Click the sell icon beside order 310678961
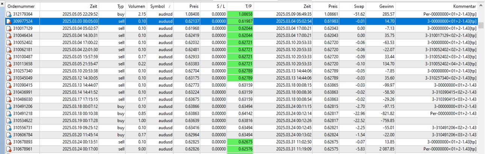The width and height of the screenshot is (485, 154). click(x=9, y=149)
